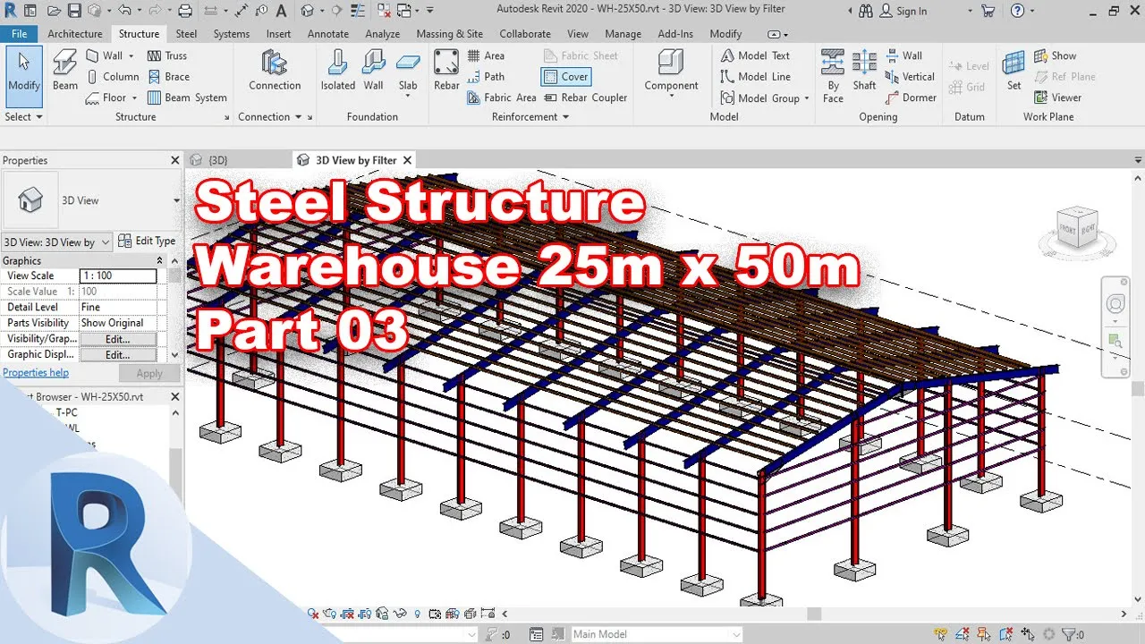This screenshot has width=1145, height=644.
Task: Set the work plane
Action: (1014, 72)
